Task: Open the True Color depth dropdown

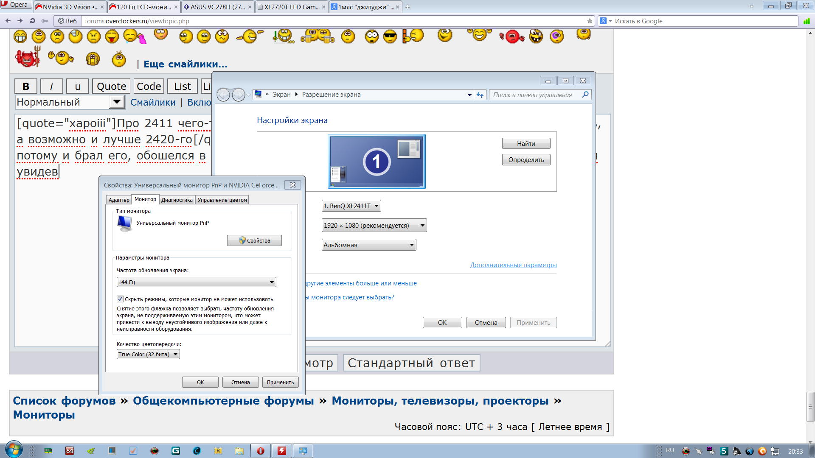Action: [x=148, y=354]
